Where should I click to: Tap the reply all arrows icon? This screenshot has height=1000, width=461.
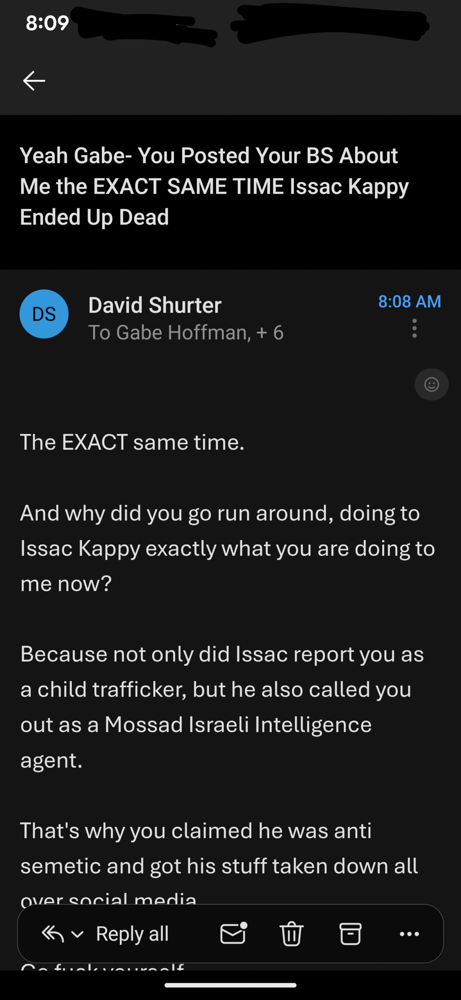click(53, 934)
